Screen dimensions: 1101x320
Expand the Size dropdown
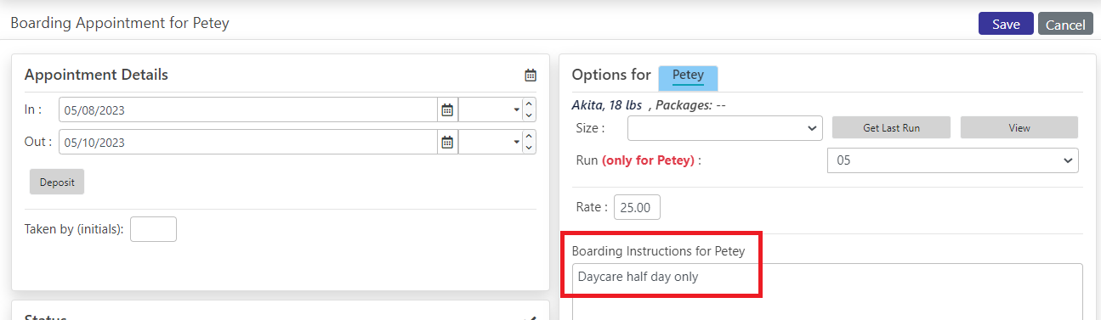tap(725, 128)
